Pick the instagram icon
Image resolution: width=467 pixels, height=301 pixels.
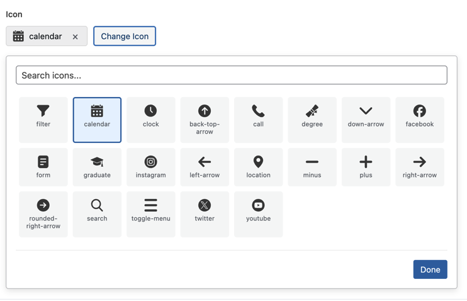(x=150, y=168)
